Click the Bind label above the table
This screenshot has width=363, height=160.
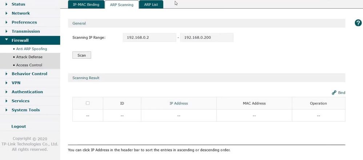[x=342, y=93]
